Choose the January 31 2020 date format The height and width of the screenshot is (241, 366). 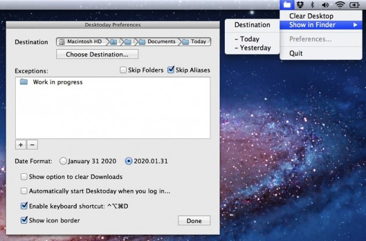pyautogui.click(x=63, y=161)
